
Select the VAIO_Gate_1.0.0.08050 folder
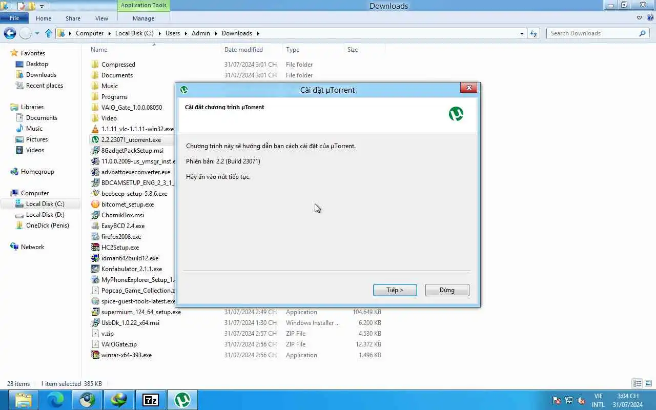click(x=132, y=108)
